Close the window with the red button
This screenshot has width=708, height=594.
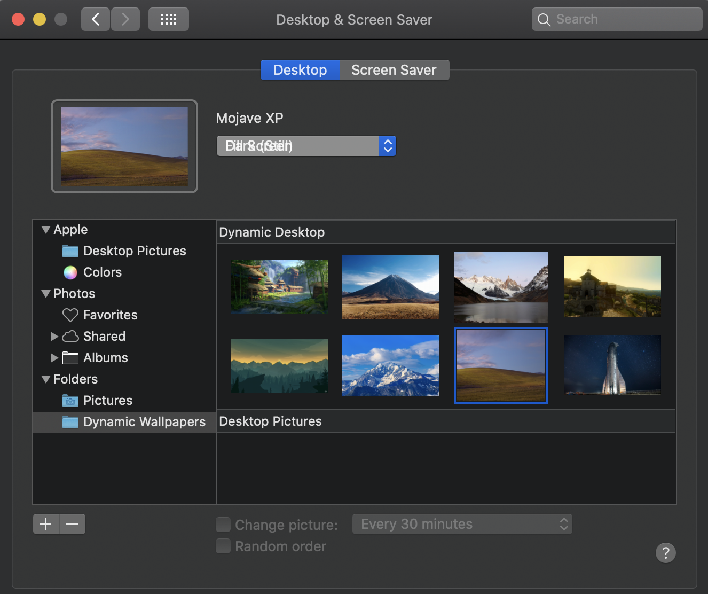coord(18,19)
